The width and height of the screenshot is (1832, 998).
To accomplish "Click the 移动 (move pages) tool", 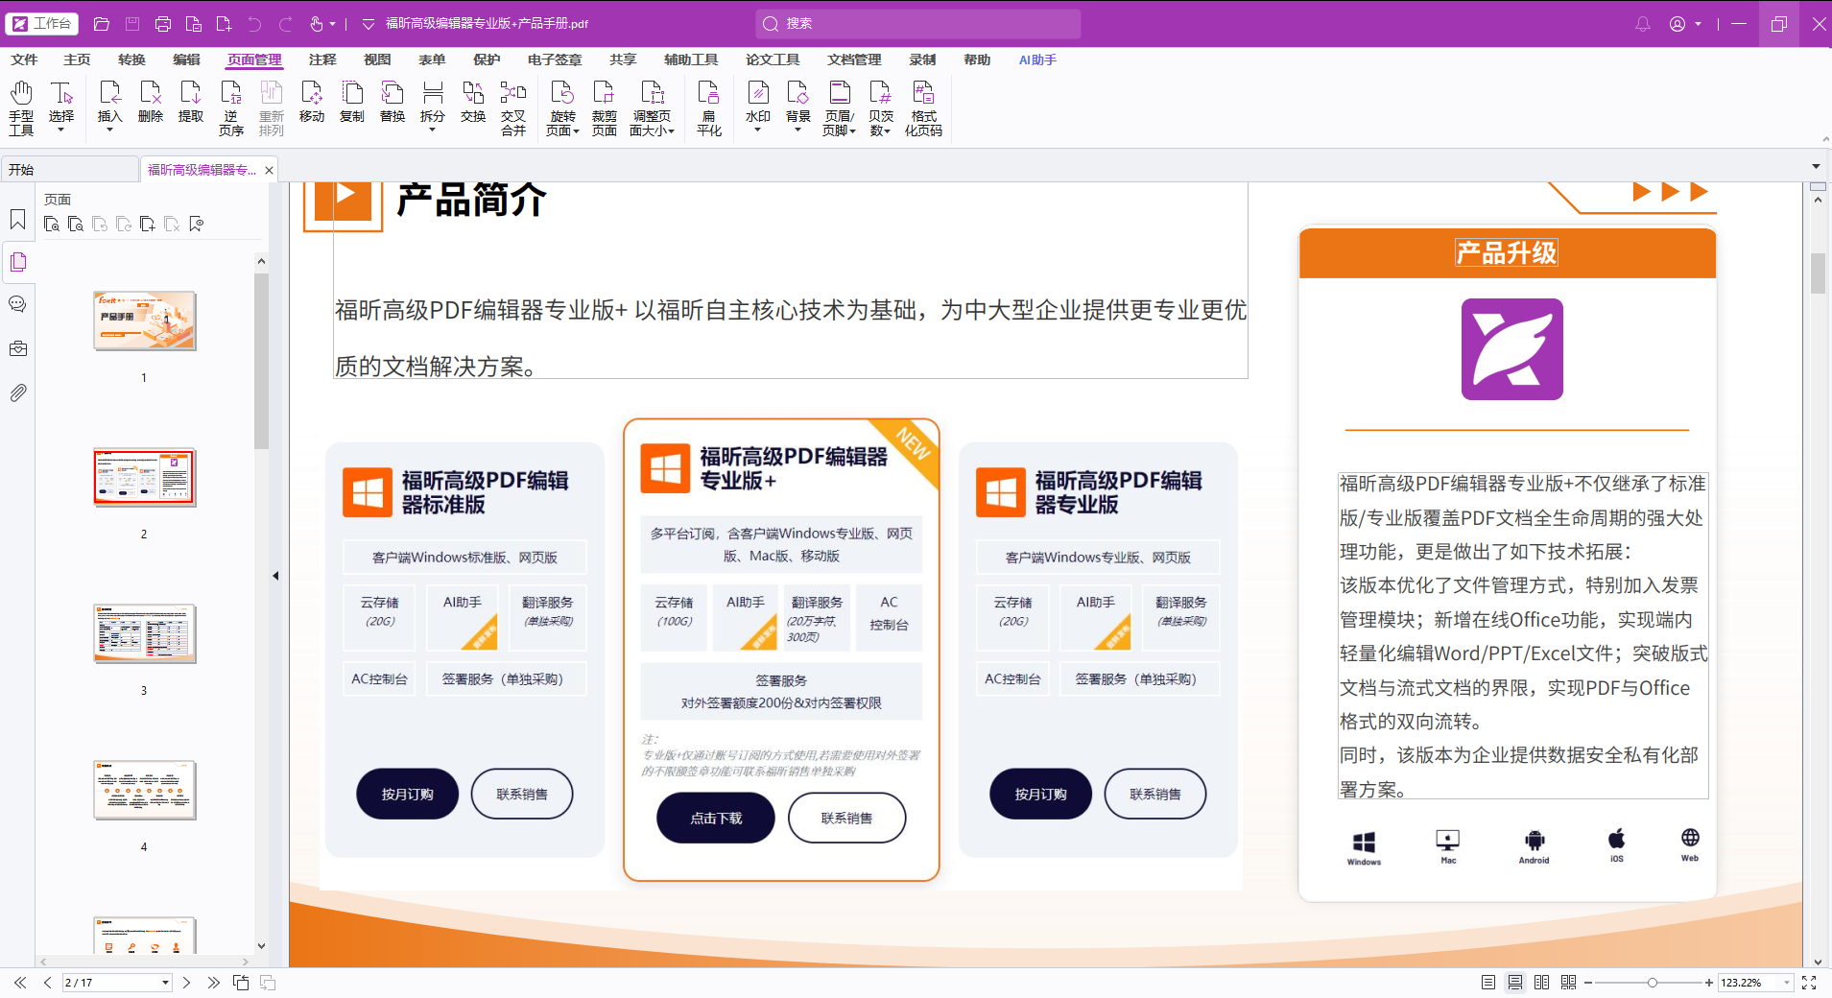I will (312, 102).
